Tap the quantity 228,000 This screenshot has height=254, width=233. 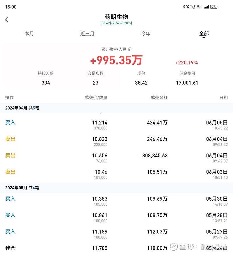pyautogui.click(x=101, y=144)
